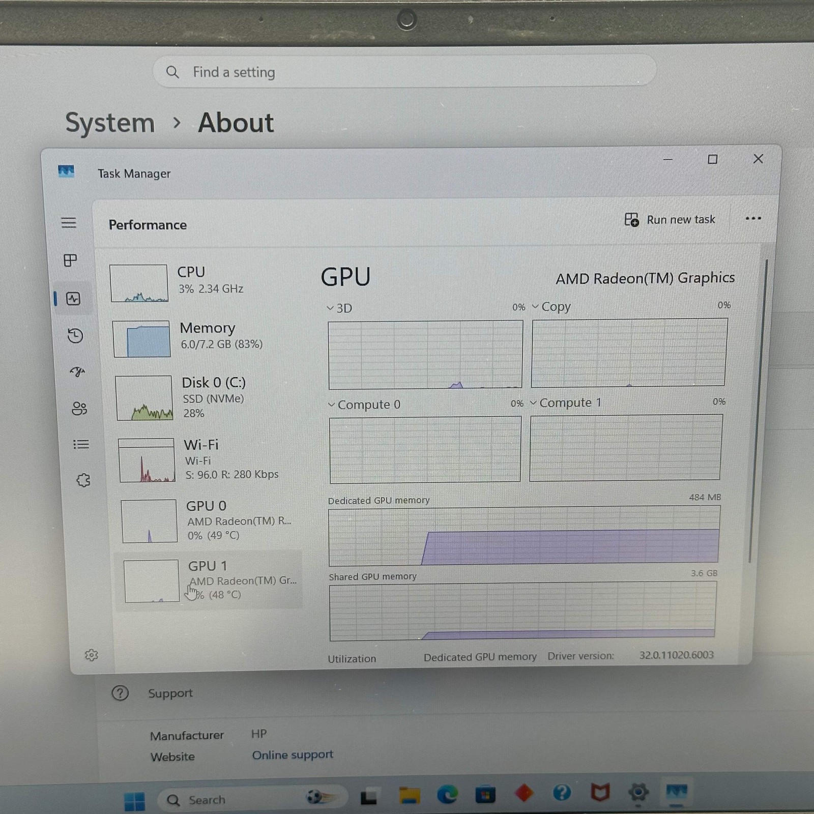Open Task Manager settings gear
Screen dimensions: 814x814
click(x=92, y=655)
